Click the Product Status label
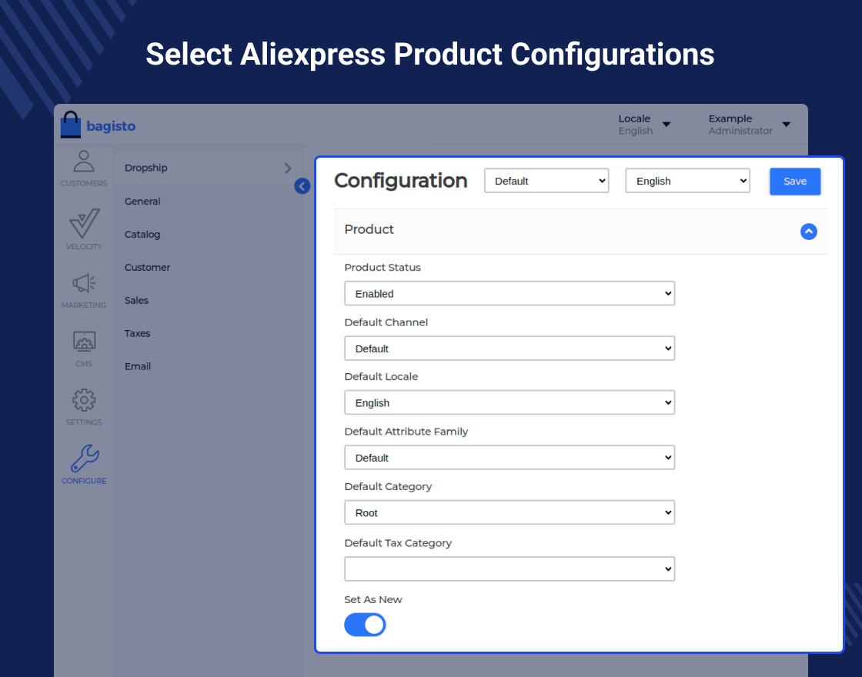 pos(383,268)
